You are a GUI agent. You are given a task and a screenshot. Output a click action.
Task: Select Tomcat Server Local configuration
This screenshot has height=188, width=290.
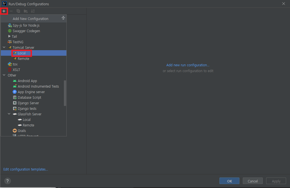pos(34,53)
